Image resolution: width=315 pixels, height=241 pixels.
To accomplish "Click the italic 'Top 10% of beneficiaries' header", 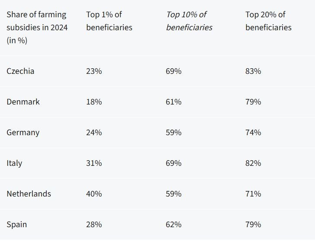I will 189,21.
